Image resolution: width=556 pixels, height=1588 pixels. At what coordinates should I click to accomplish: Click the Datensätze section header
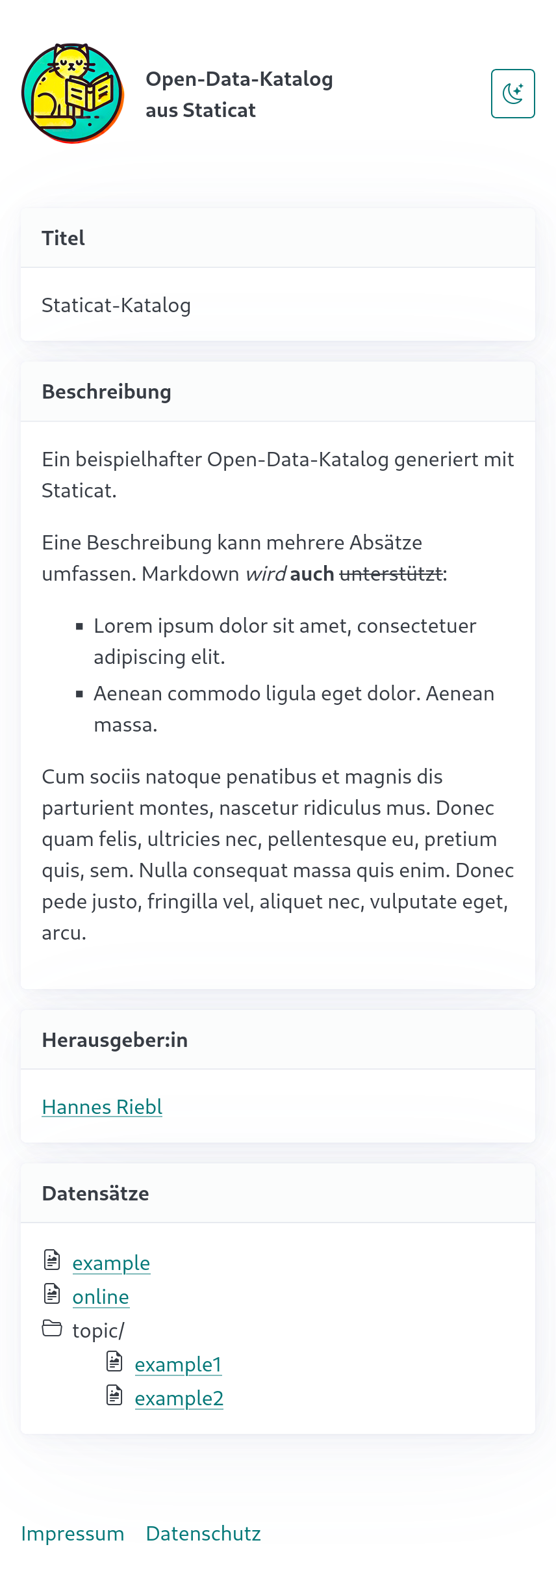95,1193
